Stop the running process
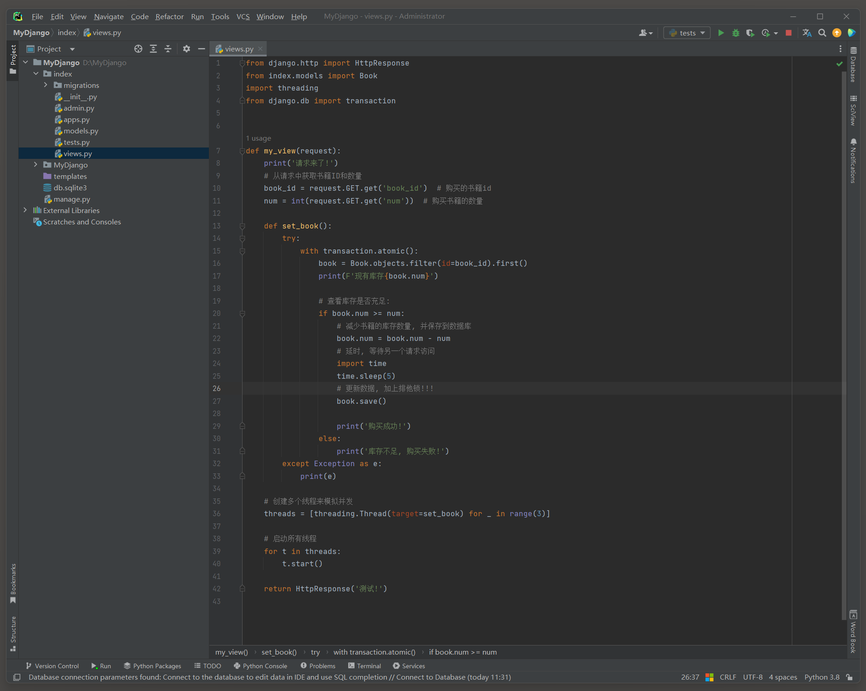 (789, 33)
